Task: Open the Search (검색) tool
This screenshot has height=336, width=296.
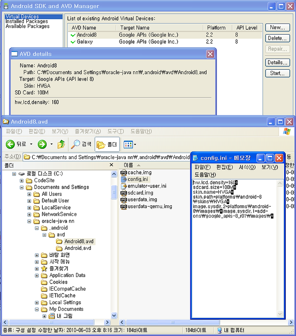Action: click(x=81, y=144)
